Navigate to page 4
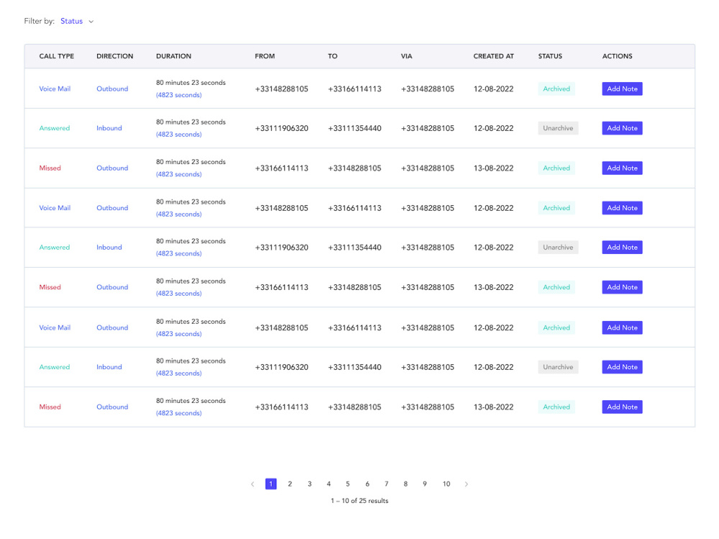 click(329, 484)
